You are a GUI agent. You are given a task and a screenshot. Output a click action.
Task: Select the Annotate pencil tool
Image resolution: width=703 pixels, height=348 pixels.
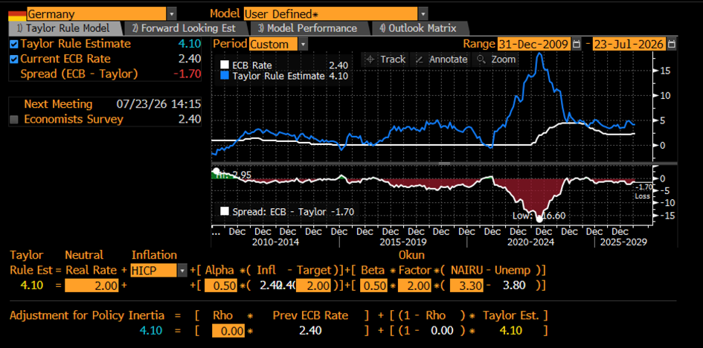440,59
